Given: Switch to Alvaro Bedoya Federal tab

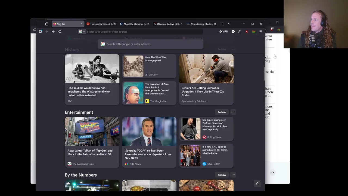Looking at the screenshot, I should 201,24.
